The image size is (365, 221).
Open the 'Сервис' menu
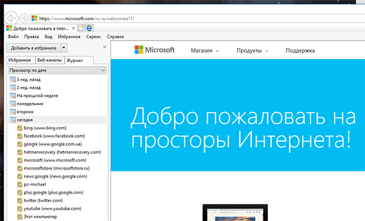[93, 36]
